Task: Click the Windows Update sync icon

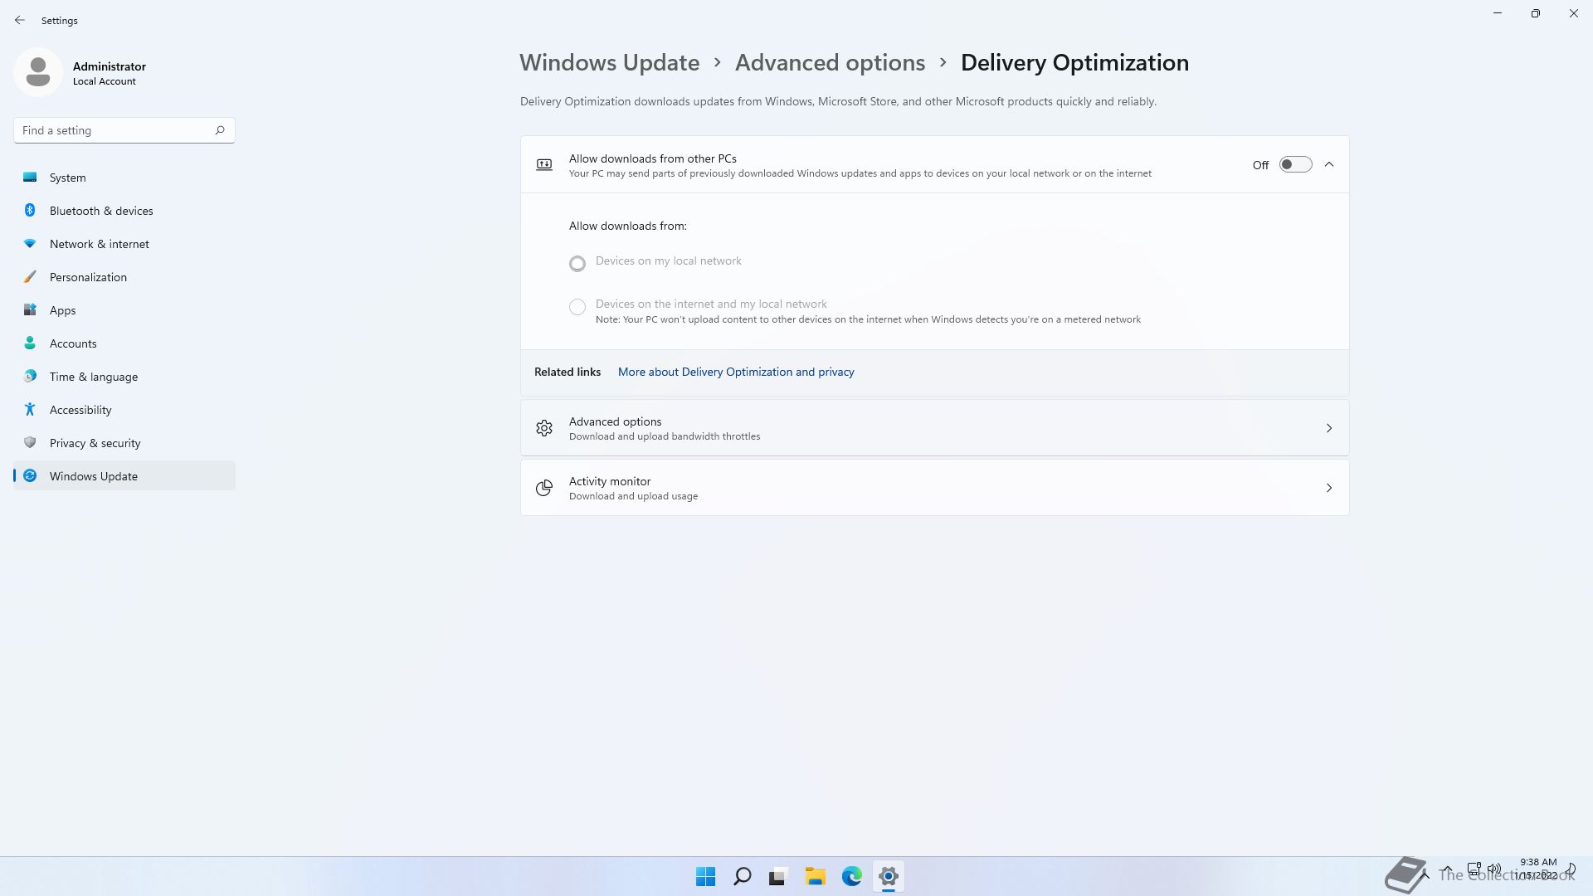Action: click(x=30, y=476)
